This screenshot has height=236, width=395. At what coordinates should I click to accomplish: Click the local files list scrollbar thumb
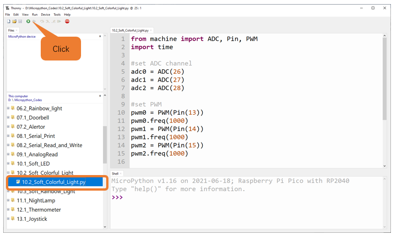pos(105,145)
